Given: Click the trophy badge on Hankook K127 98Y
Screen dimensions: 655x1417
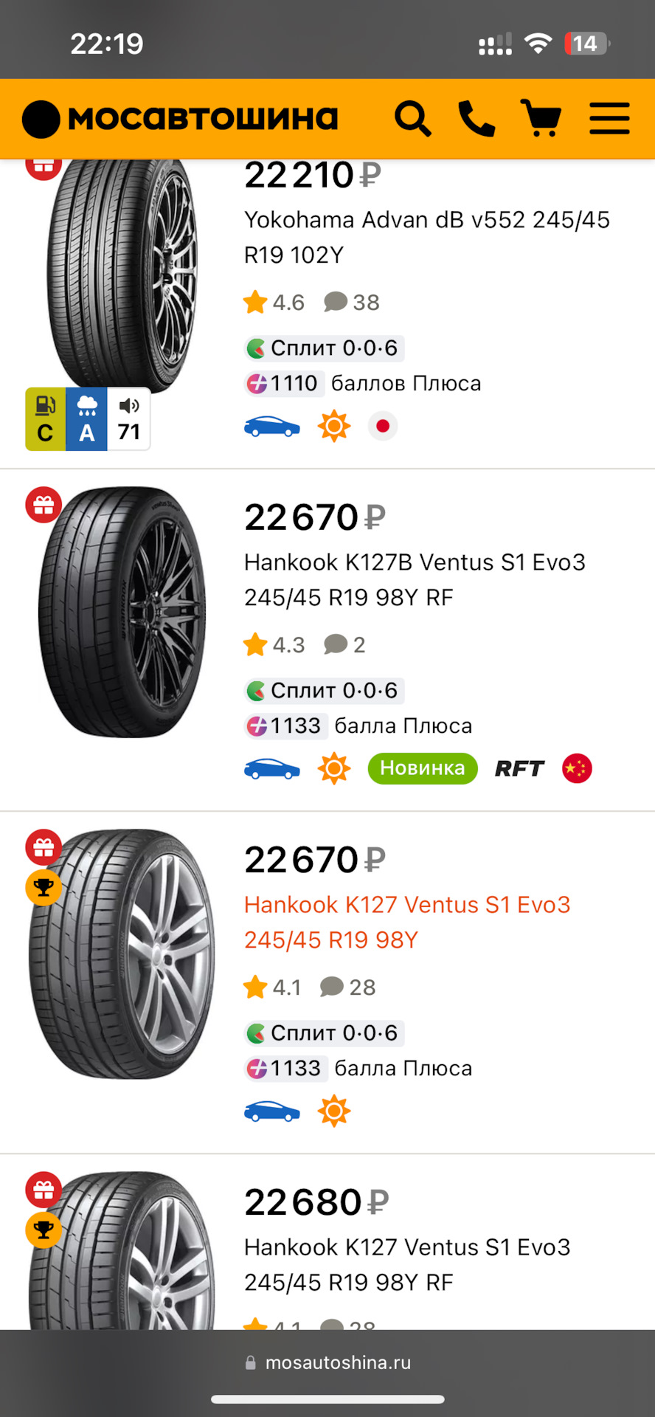Looking at the screenshot, I should coord(44,887).
